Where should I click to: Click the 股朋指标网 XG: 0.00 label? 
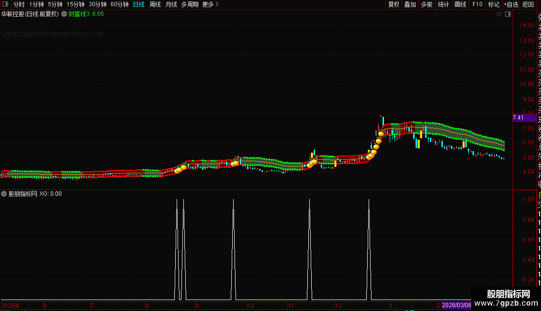[35, 194]
